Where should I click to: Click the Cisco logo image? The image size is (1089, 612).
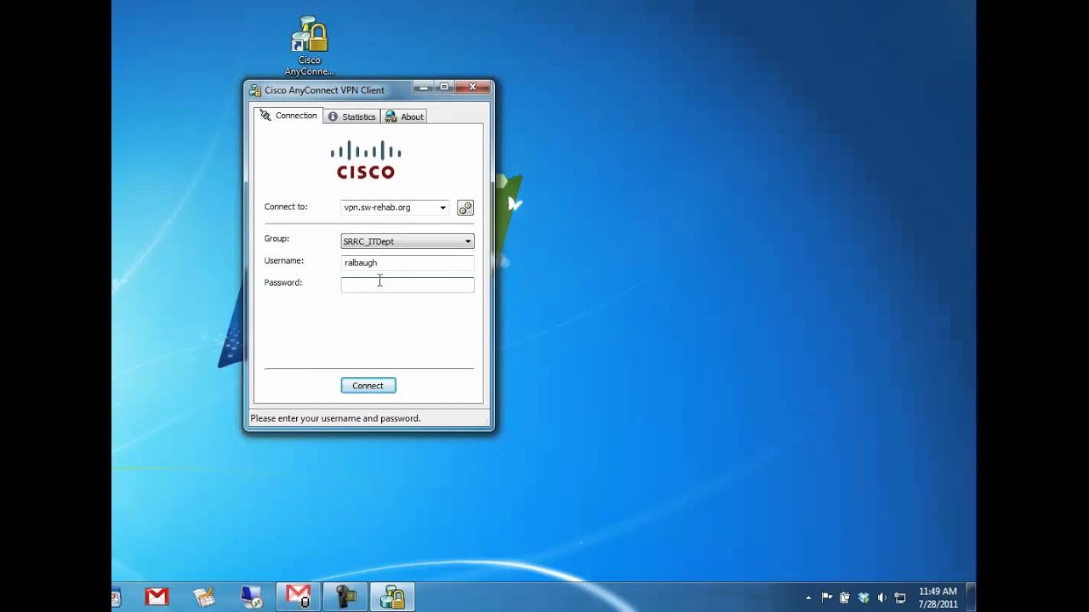tap(366, 160)
